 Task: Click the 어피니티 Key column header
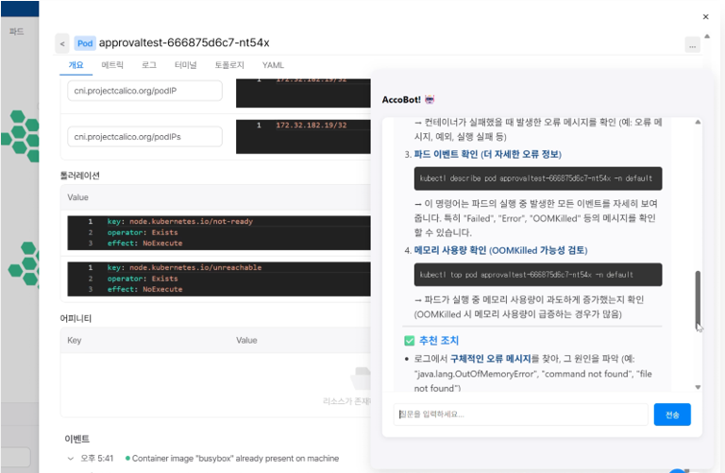(74, 340)
